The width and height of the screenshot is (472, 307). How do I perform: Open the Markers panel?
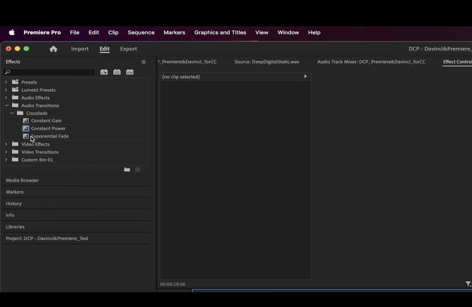(15, 192)
